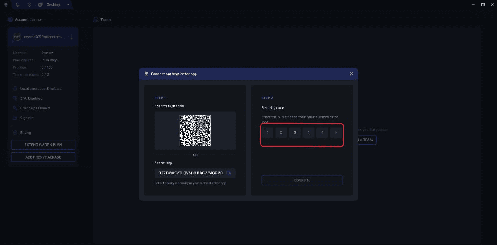
Task: Click the STEP 1 heading
Action: click(x=160, y=98)
